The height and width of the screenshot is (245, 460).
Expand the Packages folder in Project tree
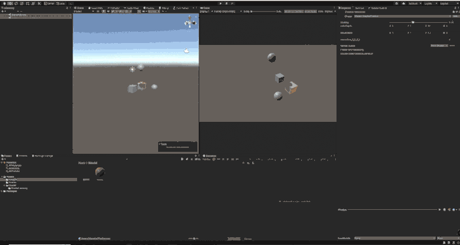point(3,191)
